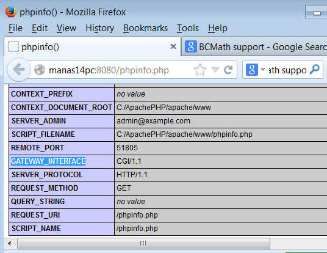Switch to BCMath support Google Search tab
Image resolution: width=327 pixels, height=253 pixels.
tap(254, 46)
